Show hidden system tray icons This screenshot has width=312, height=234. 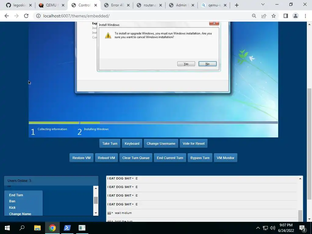pyautogui.click(x=258, y=228)
